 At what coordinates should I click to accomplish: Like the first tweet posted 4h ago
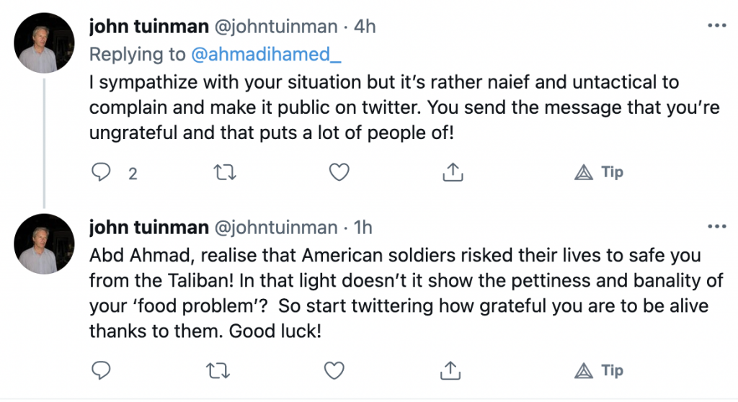click(x=338, y=172)
